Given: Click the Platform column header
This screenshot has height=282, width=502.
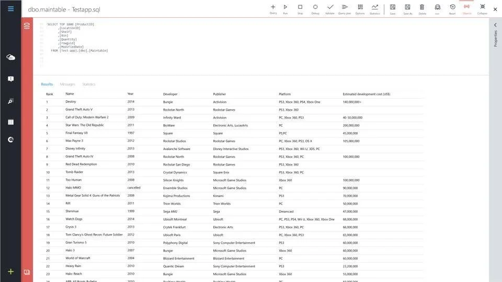Looking at the screenshot, I should coord(284,94).
